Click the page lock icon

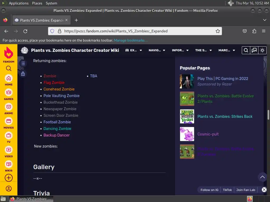pyautogui.click(x=23, y=74)
